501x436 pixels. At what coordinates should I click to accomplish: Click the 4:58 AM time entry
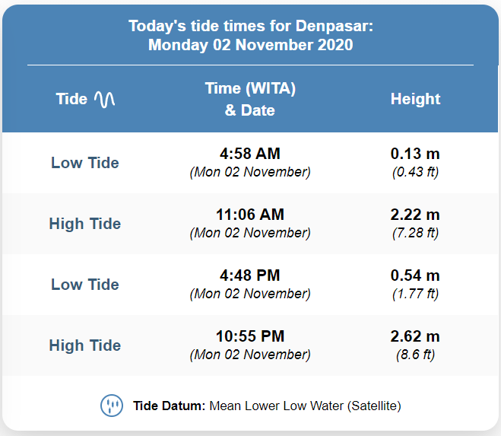coord(250,154)
